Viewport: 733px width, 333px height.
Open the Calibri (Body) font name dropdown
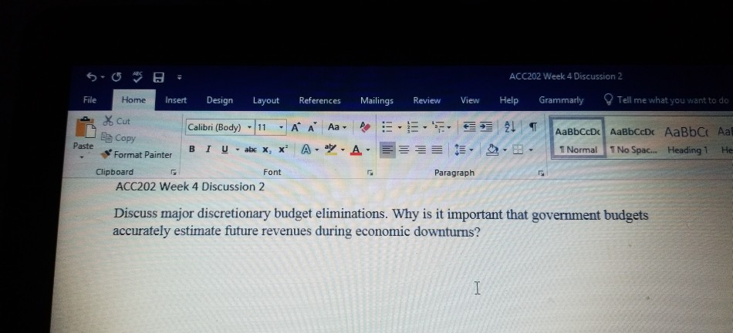(x=250, y=127)
